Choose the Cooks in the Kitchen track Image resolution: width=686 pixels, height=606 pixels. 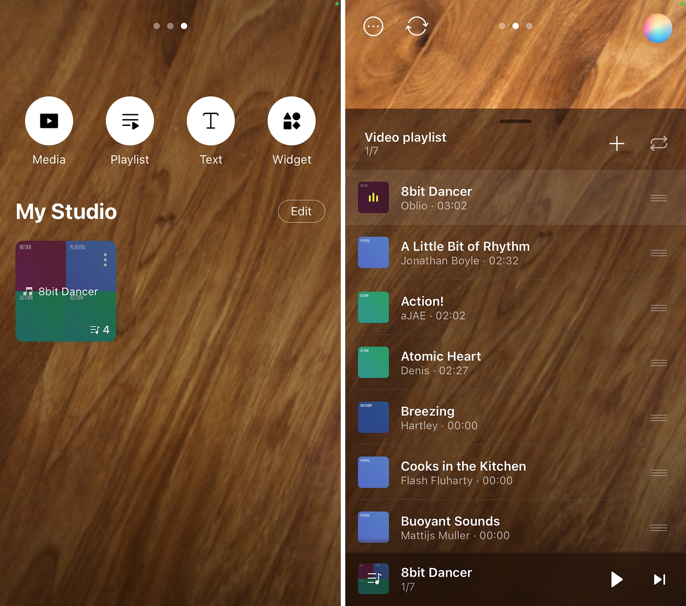pos(463,473)
